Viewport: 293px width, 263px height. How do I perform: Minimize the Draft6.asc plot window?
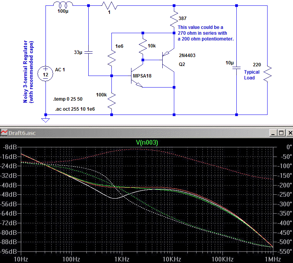tap(274, 133)
